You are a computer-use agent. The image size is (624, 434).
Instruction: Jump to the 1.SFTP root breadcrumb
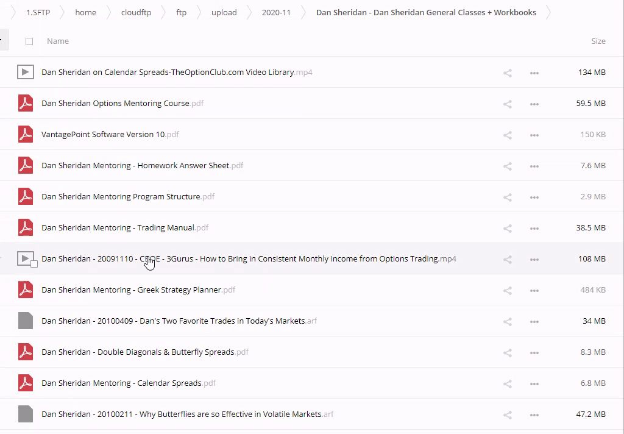pos(38,12)
